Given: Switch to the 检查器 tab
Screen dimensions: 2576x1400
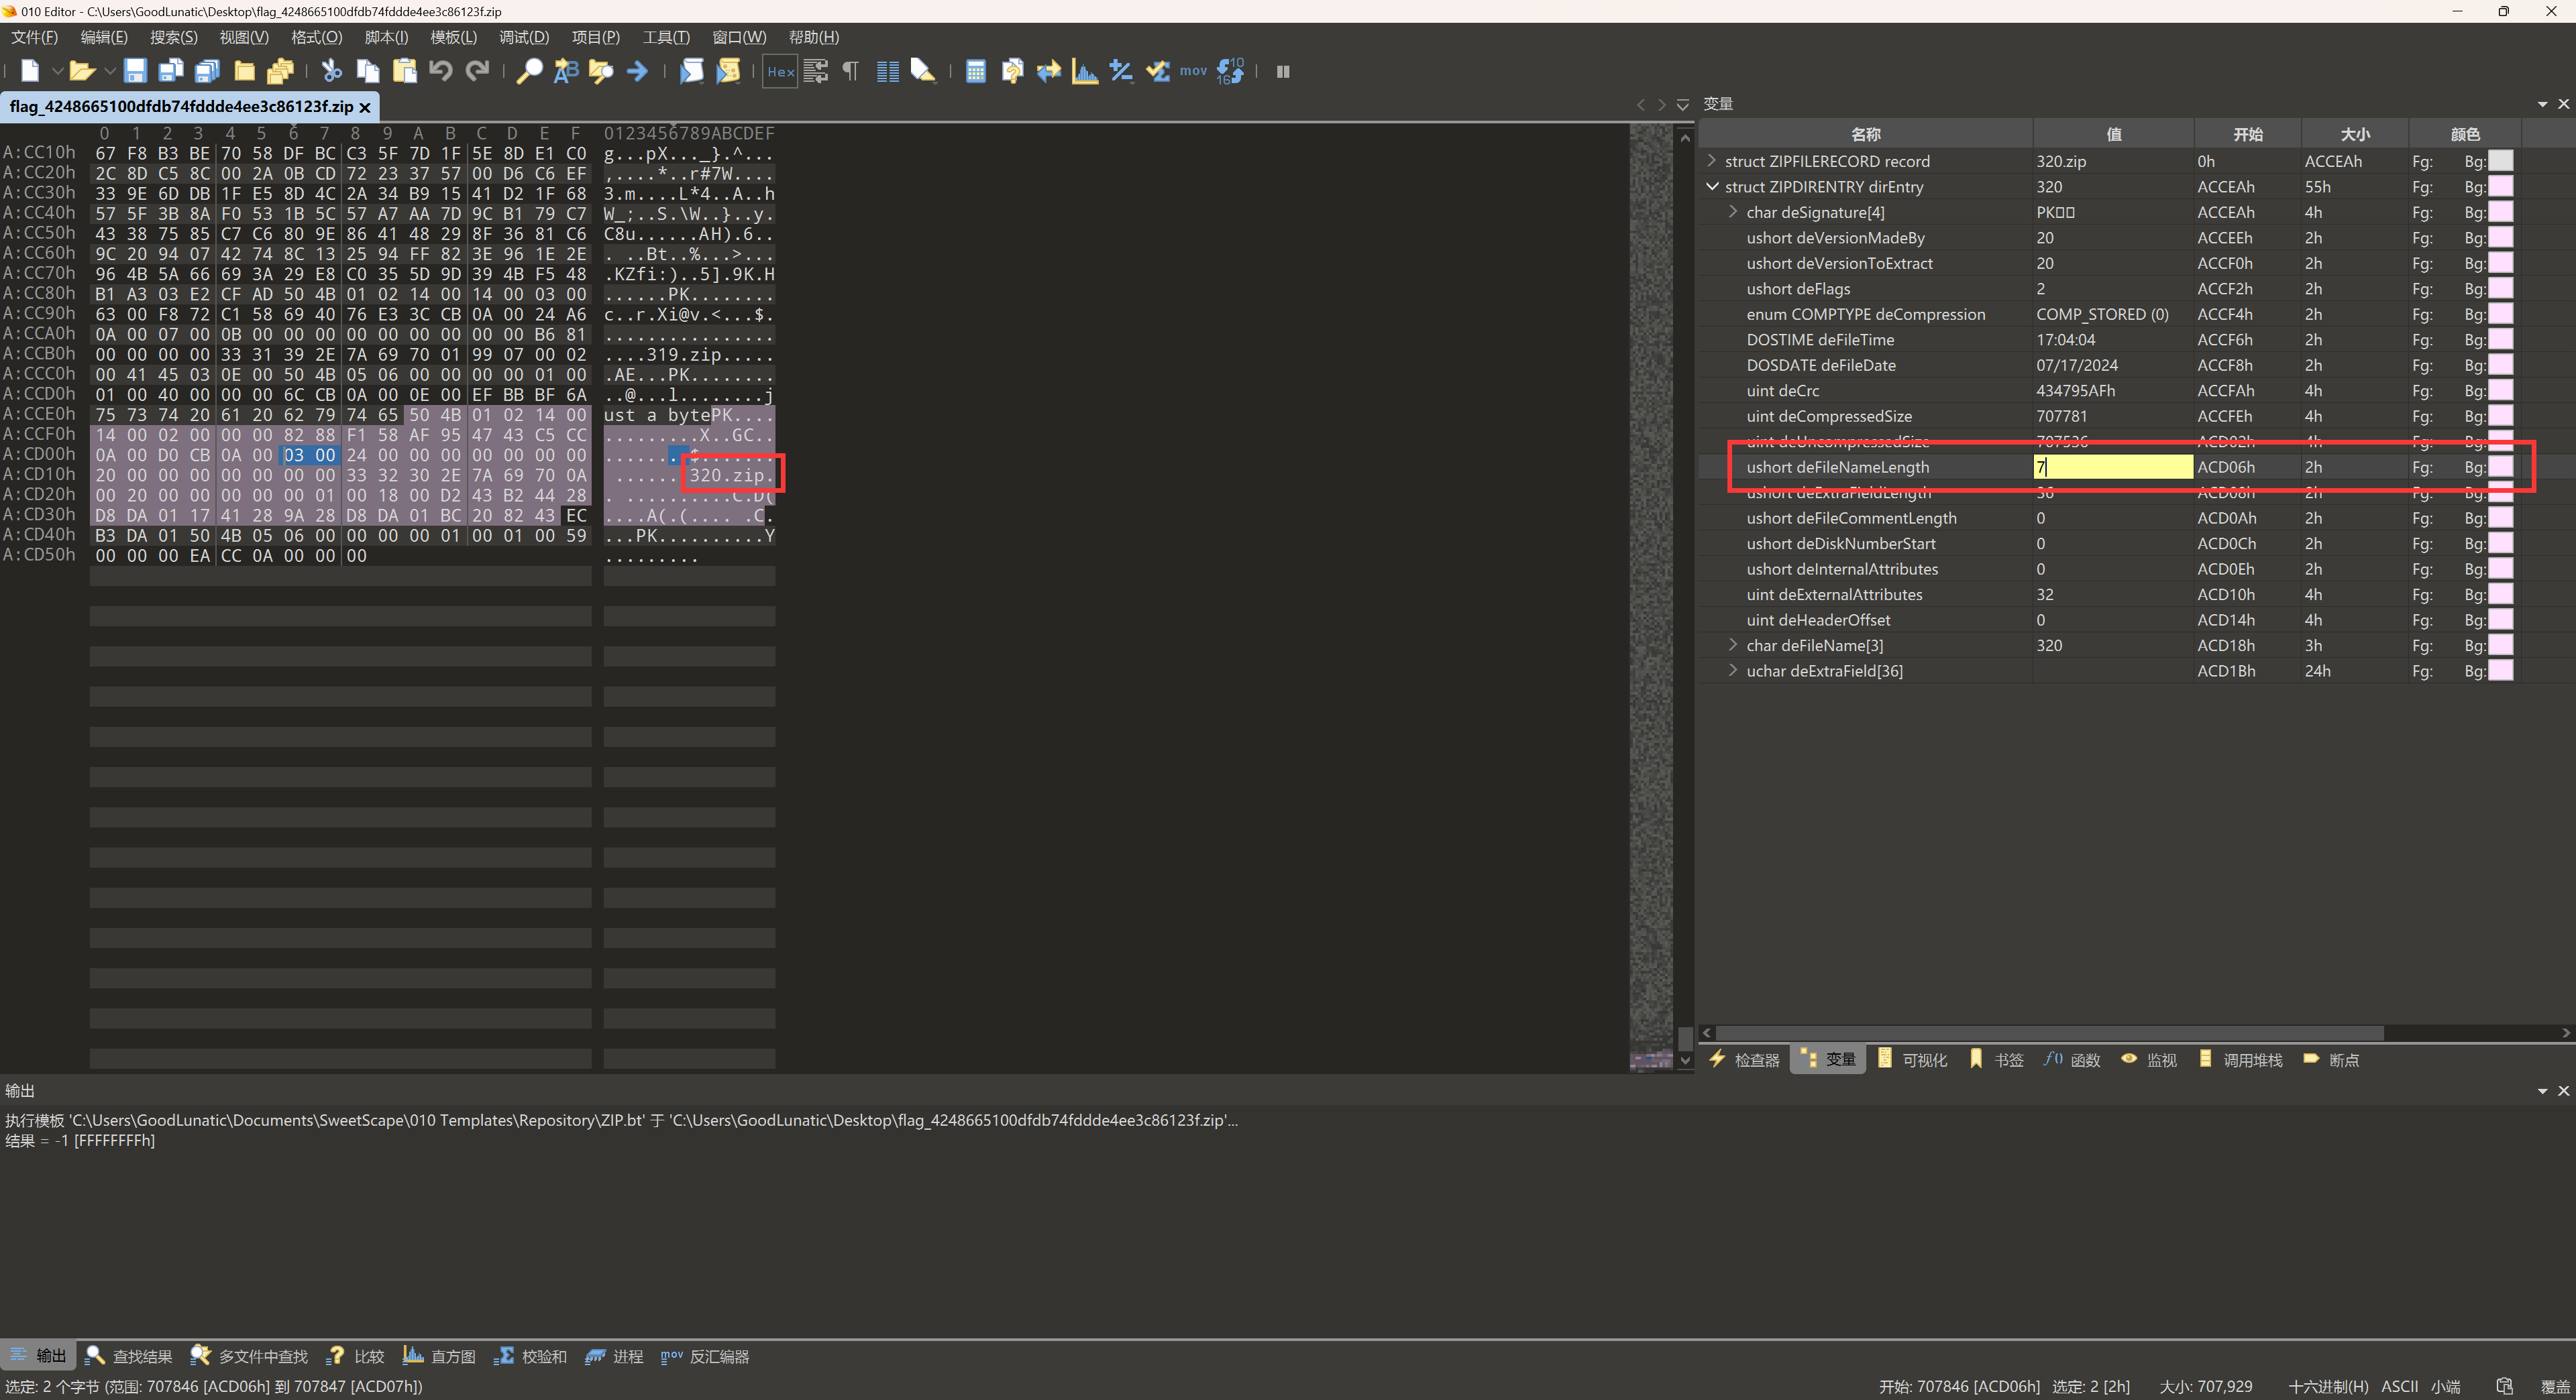Looking at the screenshot, I should pyautogui.click(x=1745, y=1059).
